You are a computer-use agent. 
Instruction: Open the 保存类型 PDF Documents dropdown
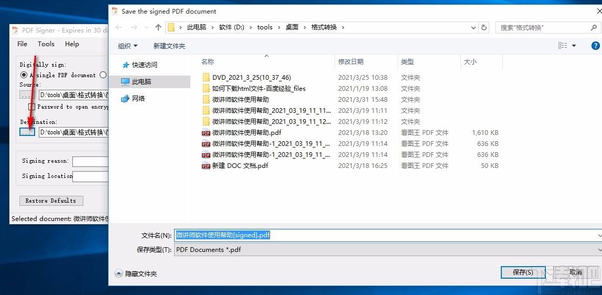(388, 250)
